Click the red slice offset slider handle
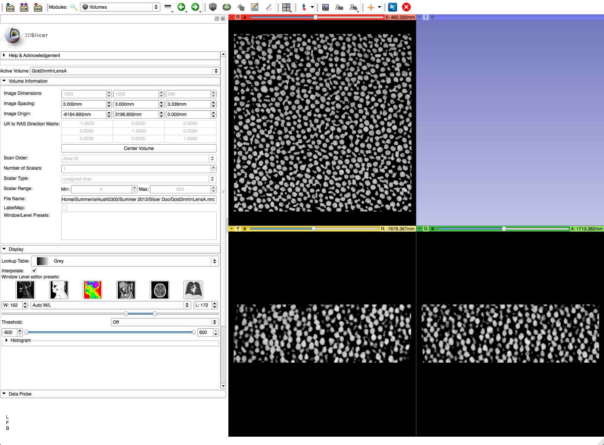Screen dimensions: 604x445 click(316, 17)
